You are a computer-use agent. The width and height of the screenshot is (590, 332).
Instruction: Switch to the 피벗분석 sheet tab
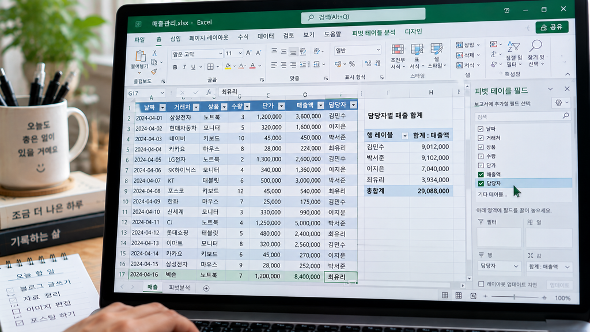click(180, 288)
